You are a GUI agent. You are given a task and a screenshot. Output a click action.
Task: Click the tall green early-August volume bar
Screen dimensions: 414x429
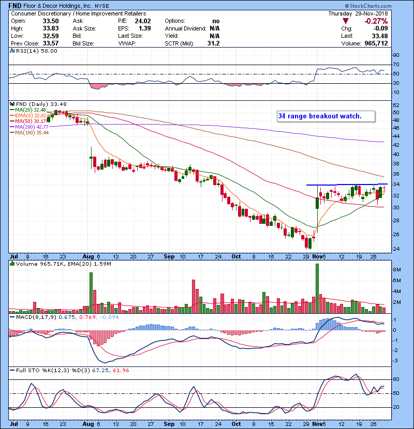coord(91,293)
